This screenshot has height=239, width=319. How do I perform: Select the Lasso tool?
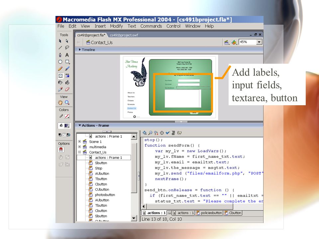67,48
